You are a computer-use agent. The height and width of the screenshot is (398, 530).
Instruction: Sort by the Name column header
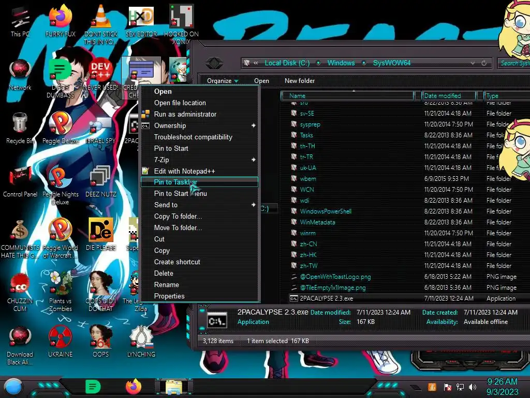coord(347,96)
